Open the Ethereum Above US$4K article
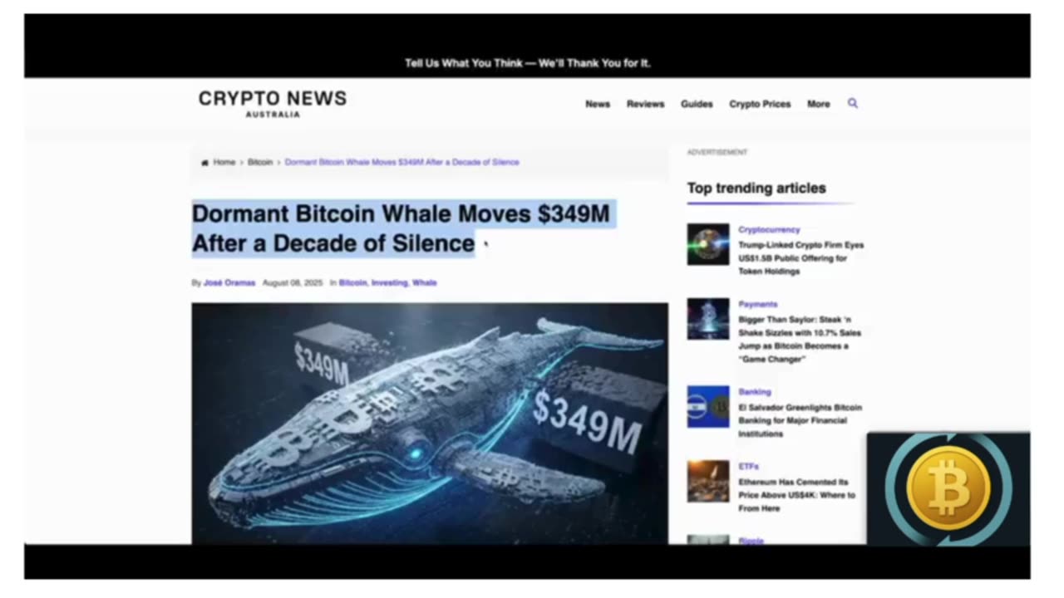 [x=796, y=495]
